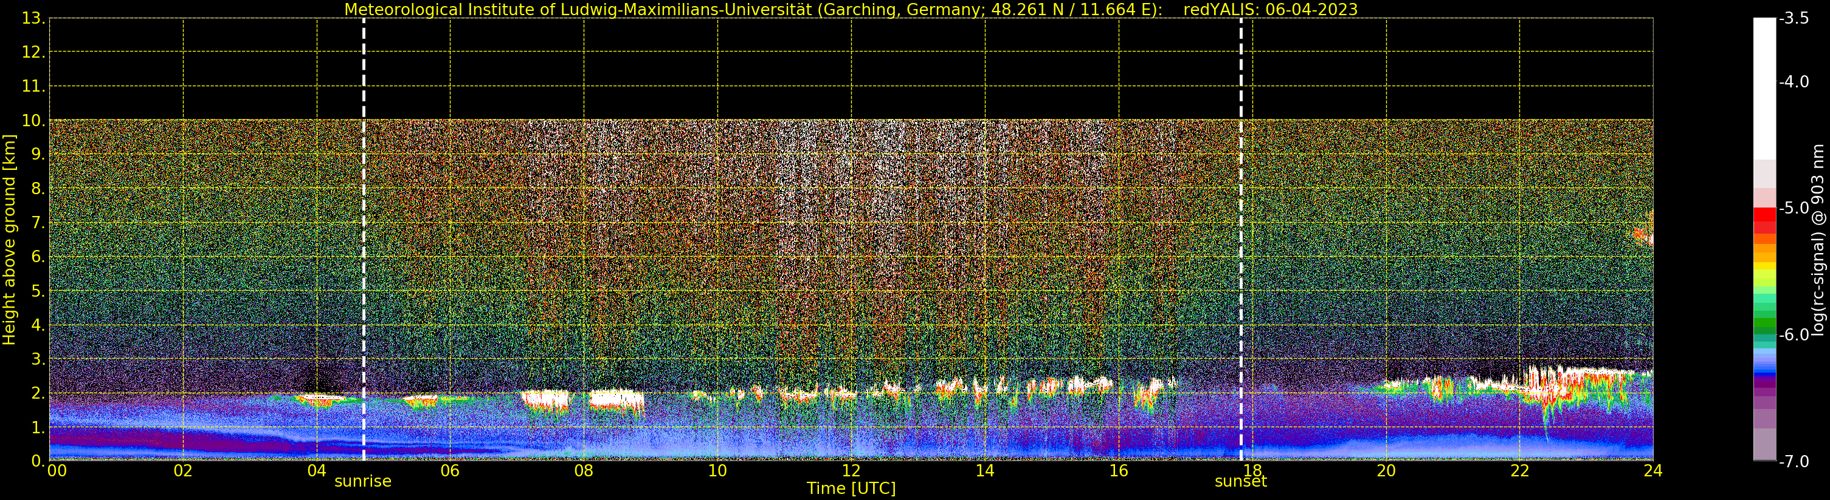Click time-axis tick label '12'
Viewport: 1830px width, 500px height.
851,470
